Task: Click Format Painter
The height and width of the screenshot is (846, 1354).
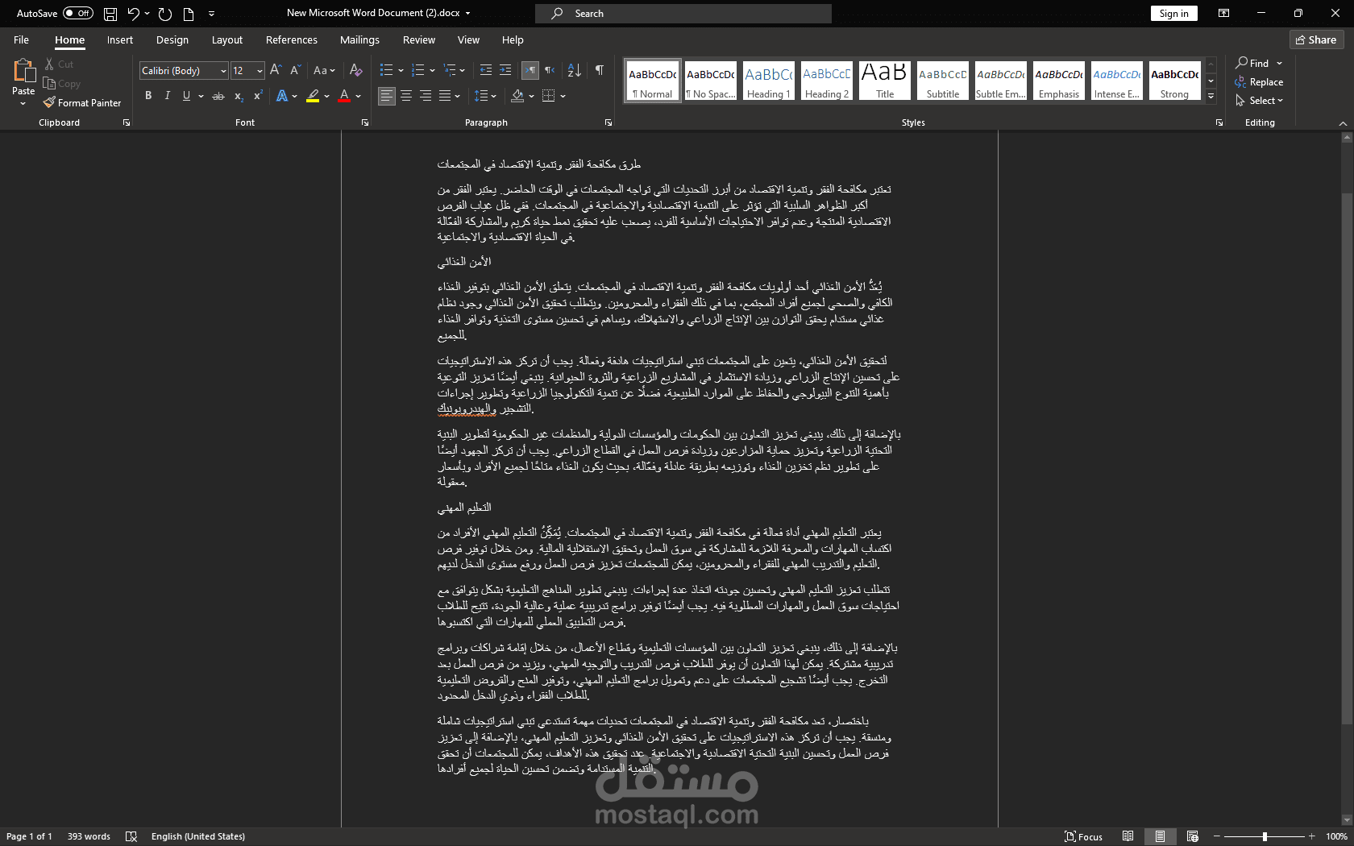Action: coord(82,103)
